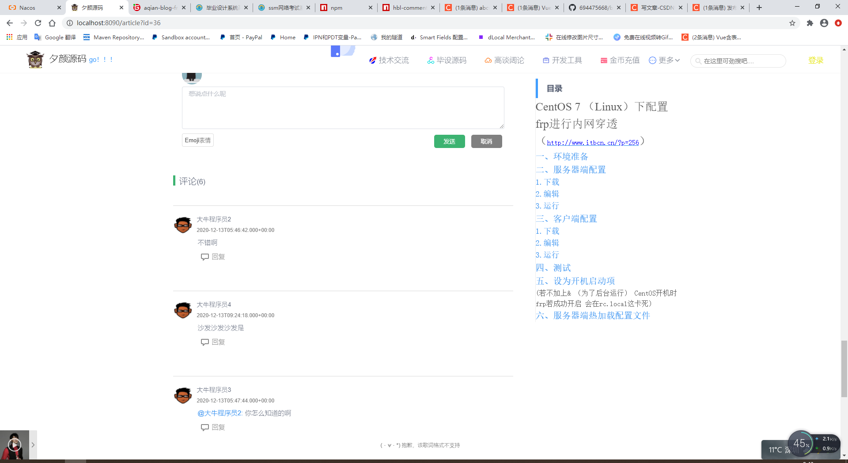Click the bookmark star in the address bar
The width and height of the screenshot is (848, 463).
point(792,23)
